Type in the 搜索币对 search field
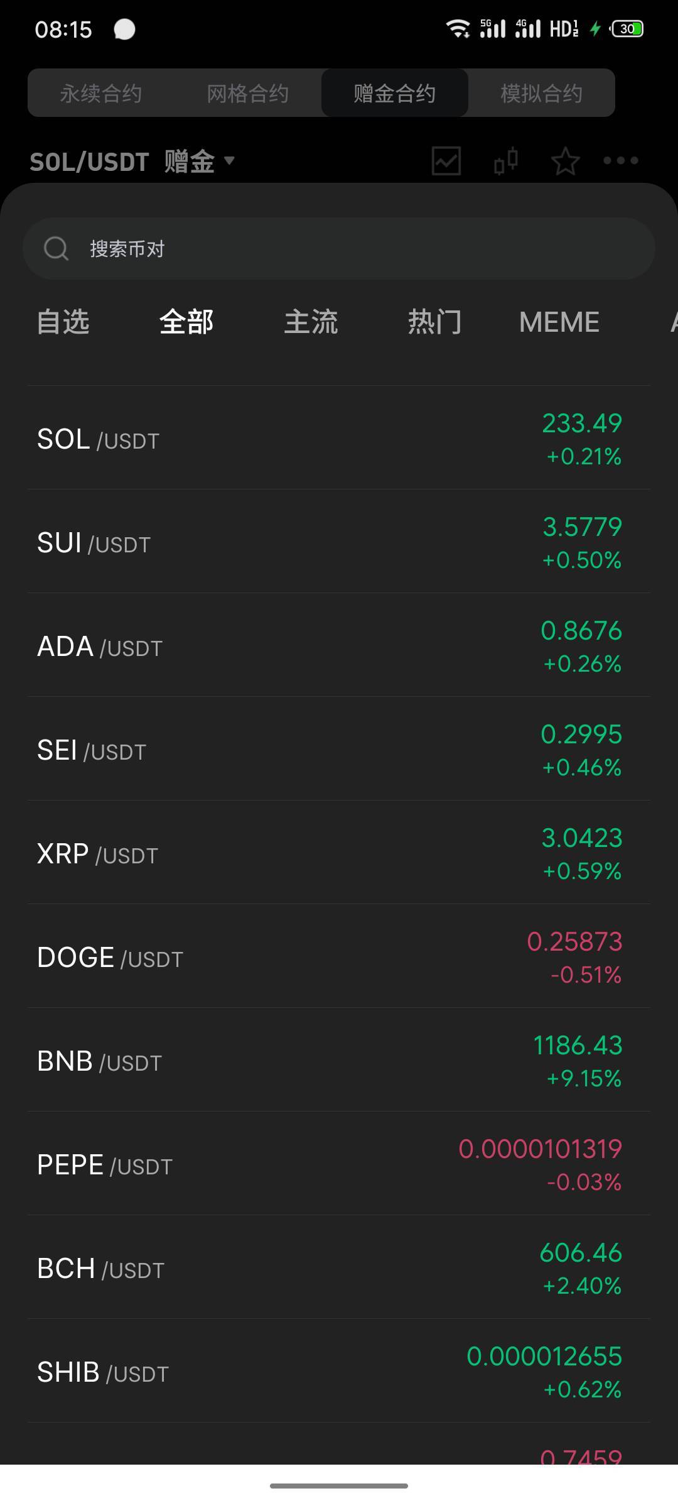The width and height of the screenshot is (678, 1508). [352, 249]
